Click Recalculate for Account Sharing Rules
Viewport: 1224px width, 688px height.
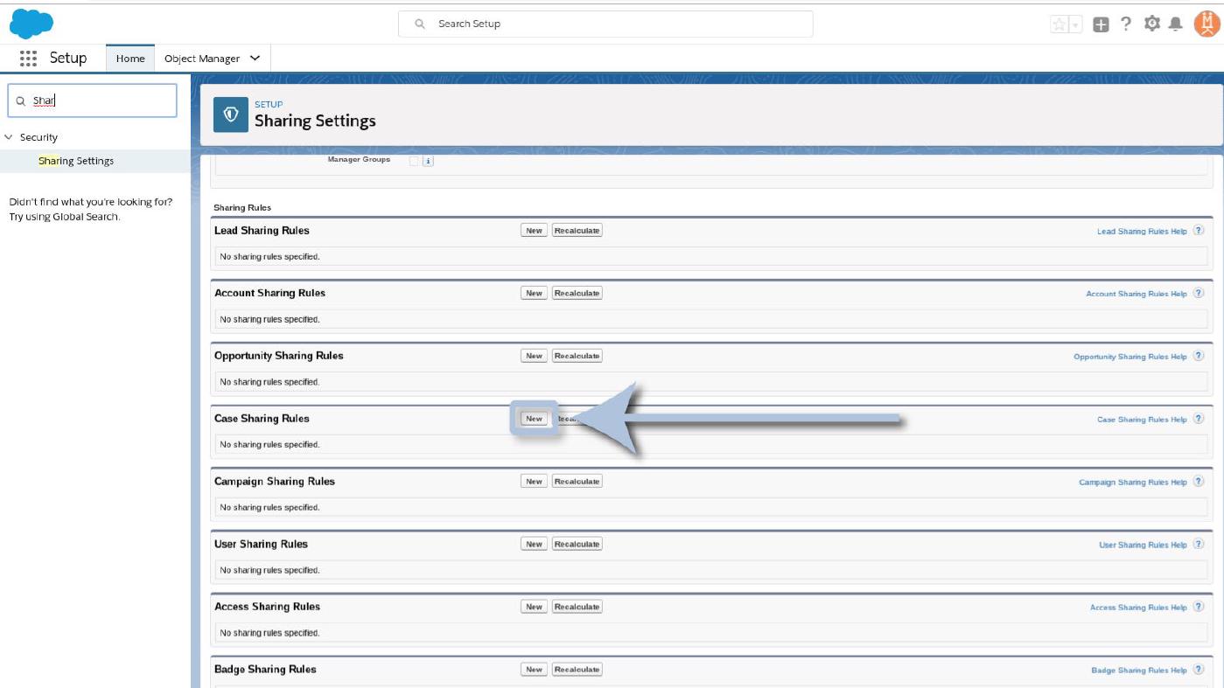(577, 294)
